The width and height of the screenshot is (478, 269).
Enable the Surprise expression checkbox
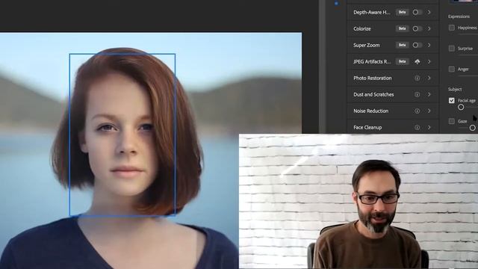point(452,49)
